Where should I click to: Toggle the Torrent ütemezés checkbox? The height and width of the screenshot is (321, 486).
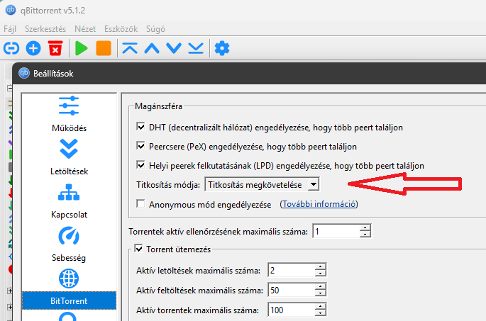point(138,249)
